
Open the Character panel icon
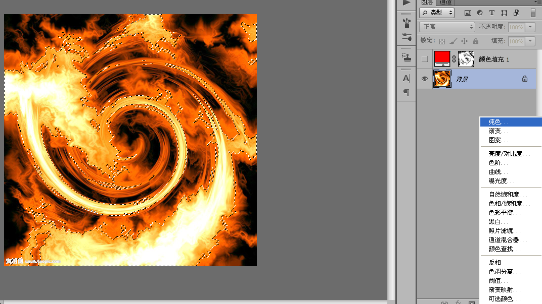pyautogui.click(x=406, y=79)
